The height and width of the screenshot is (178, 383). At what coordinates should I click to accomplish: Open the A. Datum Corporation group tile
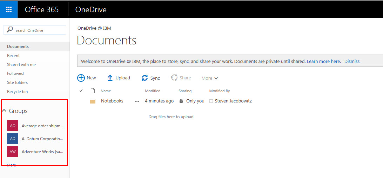(x=13, y=138)
